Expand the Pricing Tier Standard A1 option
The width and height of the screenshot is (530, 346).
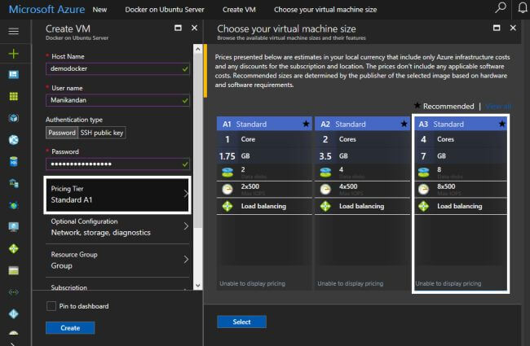click(x=117, y=194)
